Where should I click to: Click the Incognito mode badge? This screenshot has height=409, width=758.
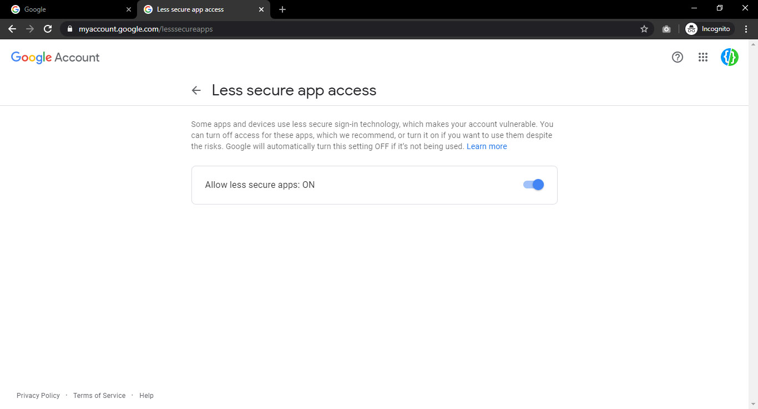pyautogui.click(x=709, y=29)
